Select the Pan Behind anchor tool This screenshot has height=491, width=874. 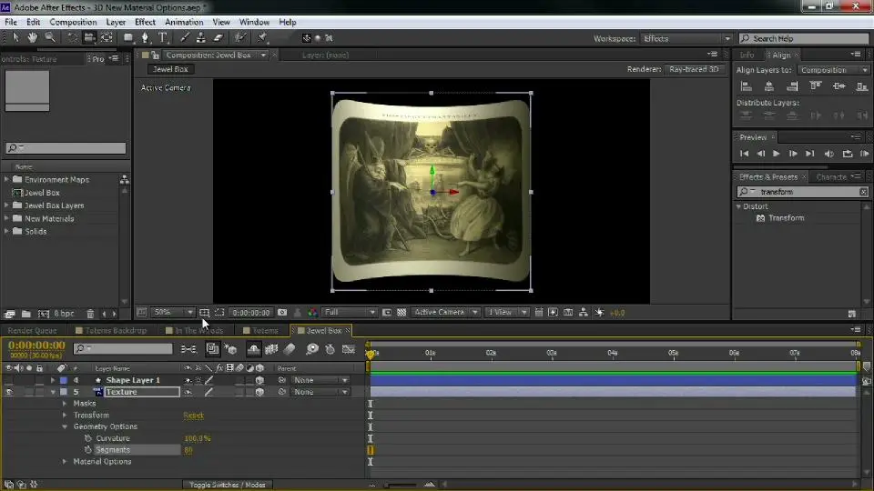click(107, 38)
